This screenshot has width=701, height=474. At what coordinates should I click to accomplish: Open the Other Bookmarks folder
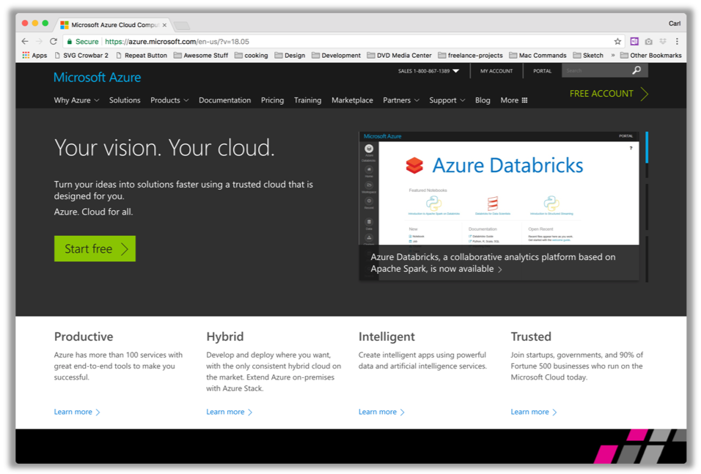651,56
